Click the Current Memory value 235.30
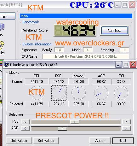 click(79, 82)
